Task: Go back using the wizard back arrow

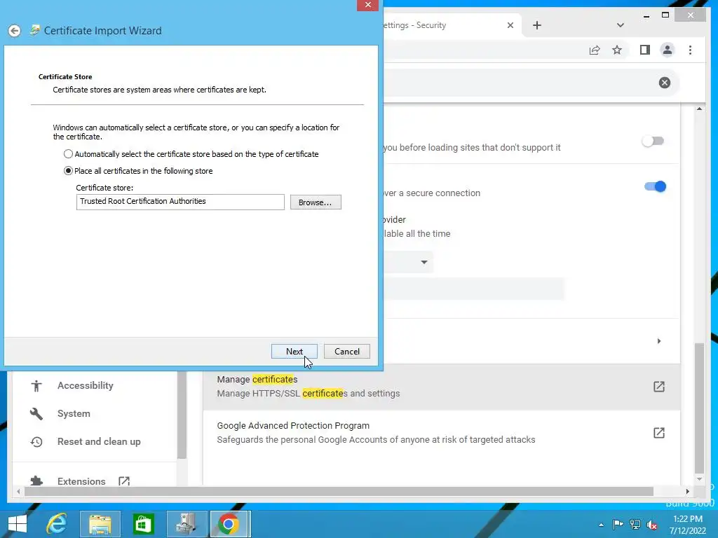Action: tap(14, 31)
